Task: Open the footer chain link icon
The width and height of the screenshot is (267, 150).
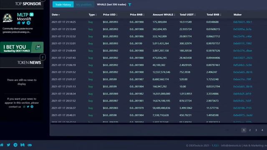Action: click(x=30, y=145)
